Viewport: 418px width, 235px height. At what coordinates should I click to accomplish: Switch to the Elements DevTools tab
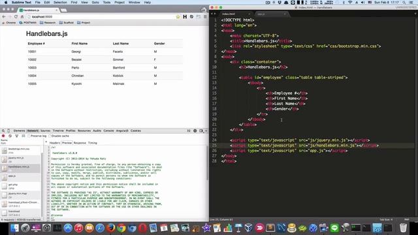[x=19, y=131]
